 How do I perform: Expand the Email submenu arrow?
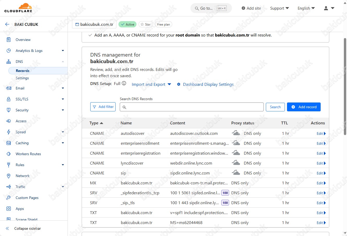pyautogui.click(x=63, y=88)
